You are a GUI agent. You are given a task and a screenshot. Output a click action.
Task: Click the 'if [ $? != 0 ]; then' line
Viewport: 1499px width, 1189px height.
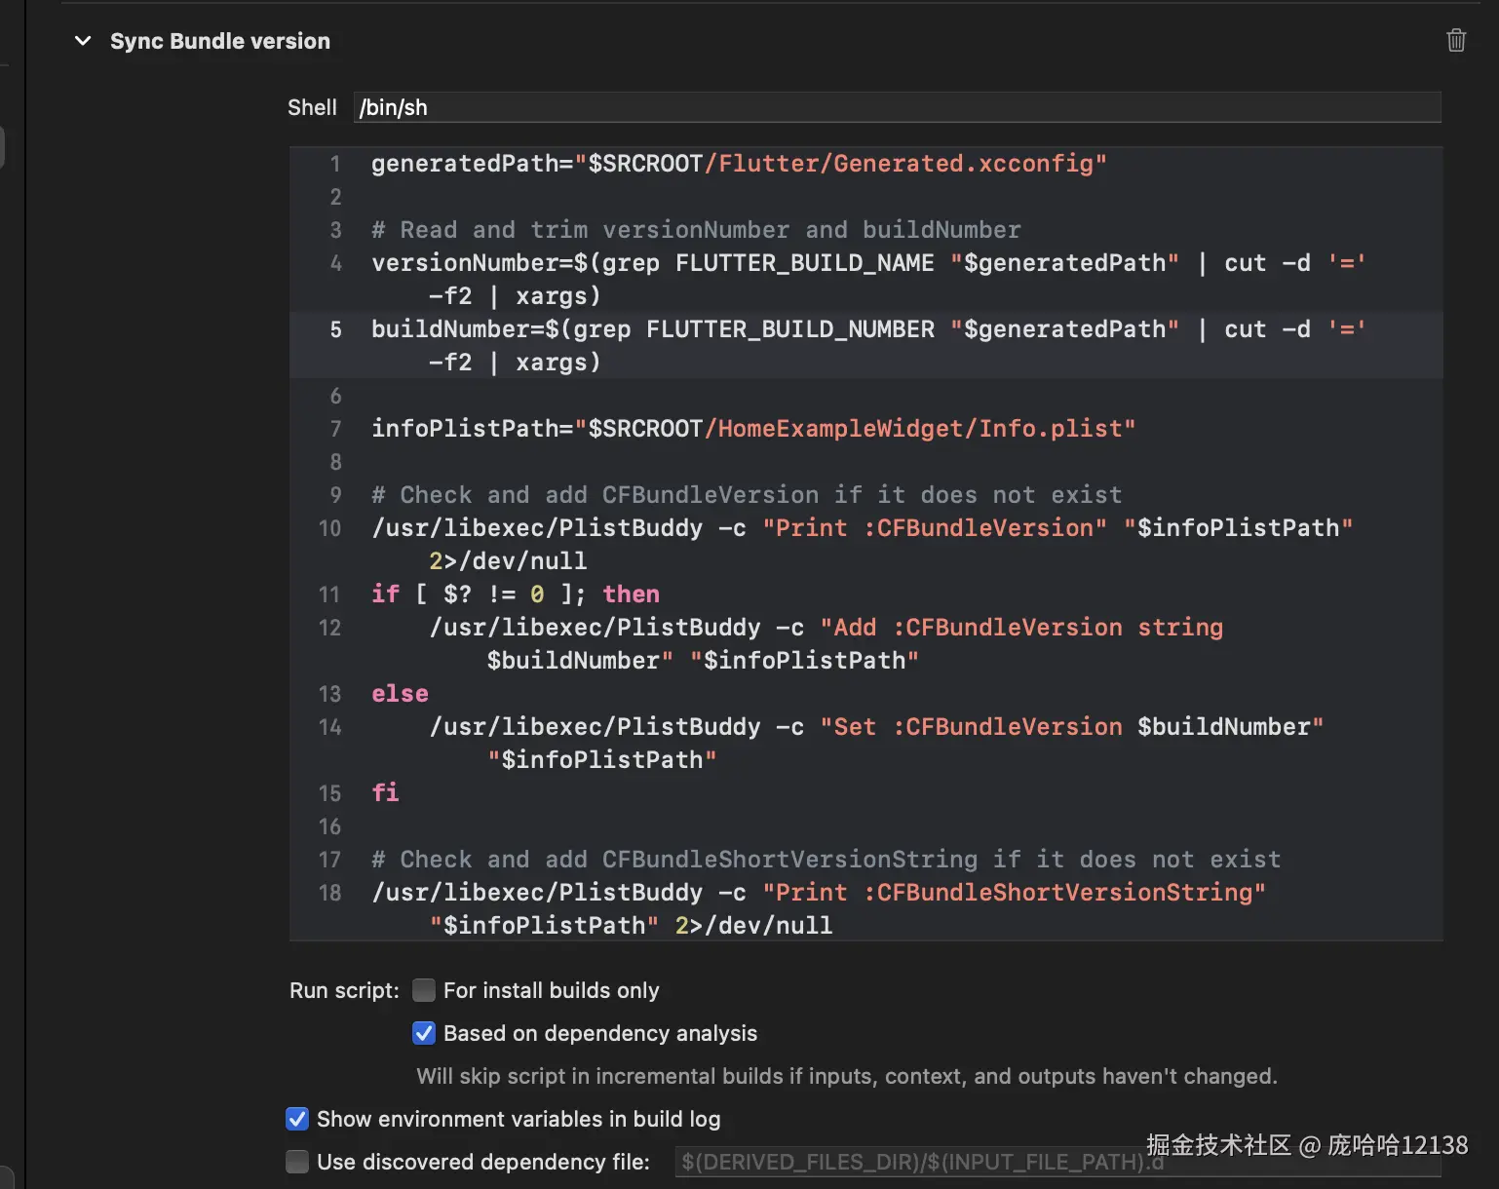pos(516,594)
